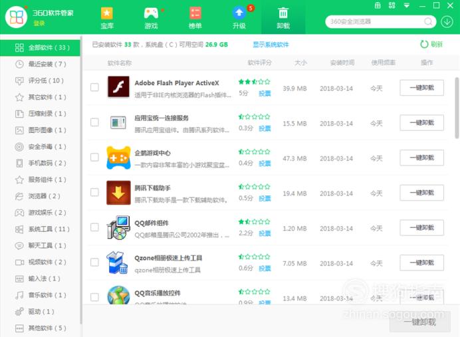Screen dimensions: 460x337
Task: Click the 应用宝统一连接服务 app icon
Action: pyautogui.click(x=118, y=122)
